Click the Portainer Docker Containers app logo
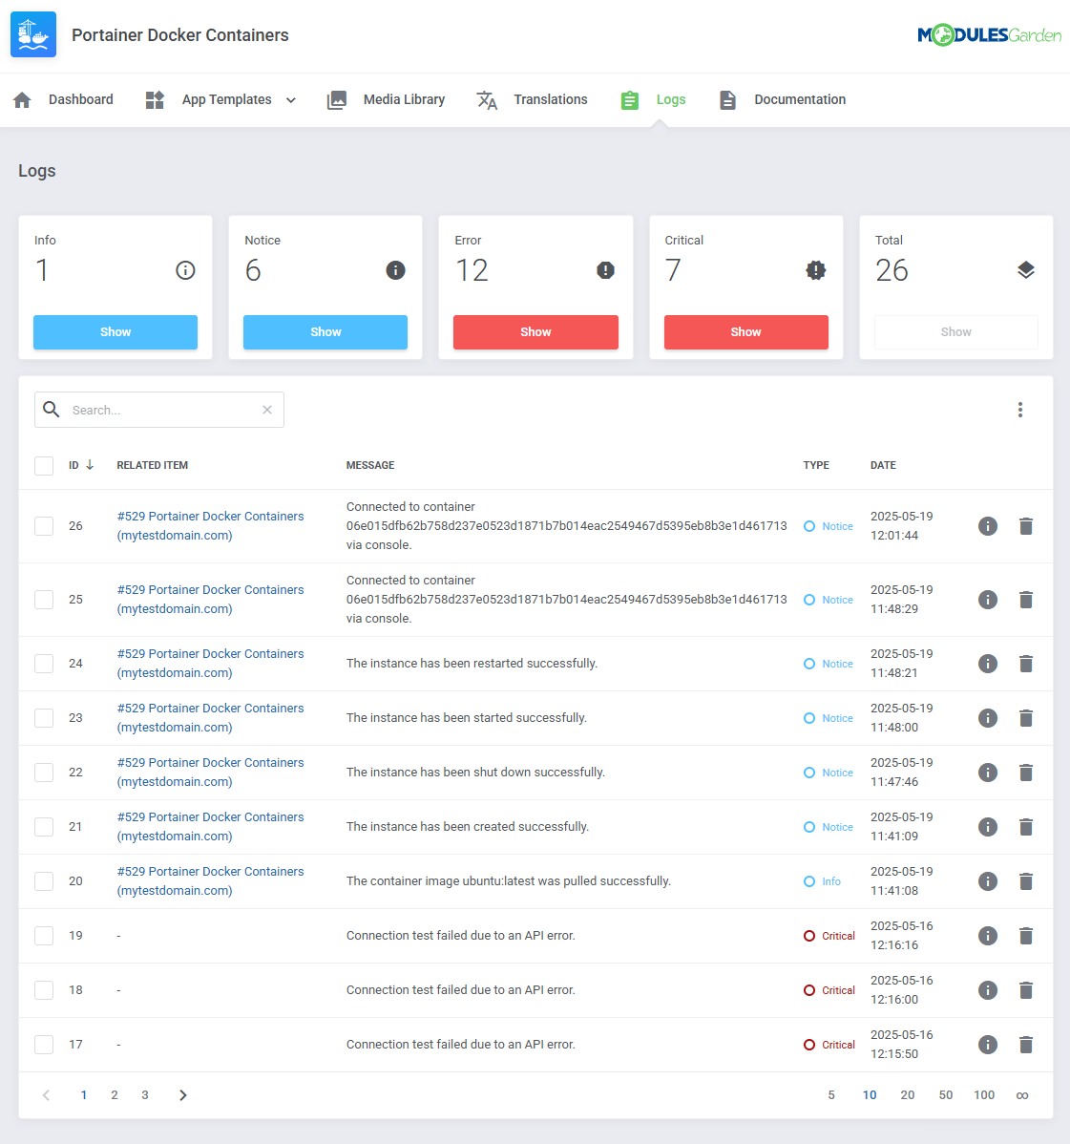The image size is (1070, 1144). point(33,34)
